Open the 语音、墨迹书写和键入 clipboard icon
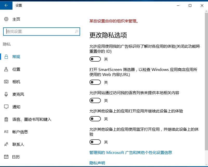The height and width of the screenshot is (167, 208). 6,119
